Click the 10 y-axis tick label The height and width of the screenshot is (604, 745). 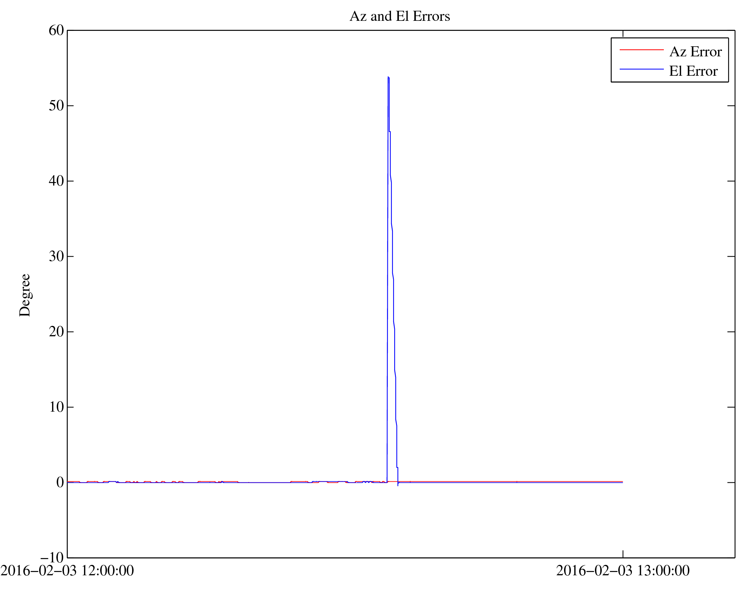point(56,407)
